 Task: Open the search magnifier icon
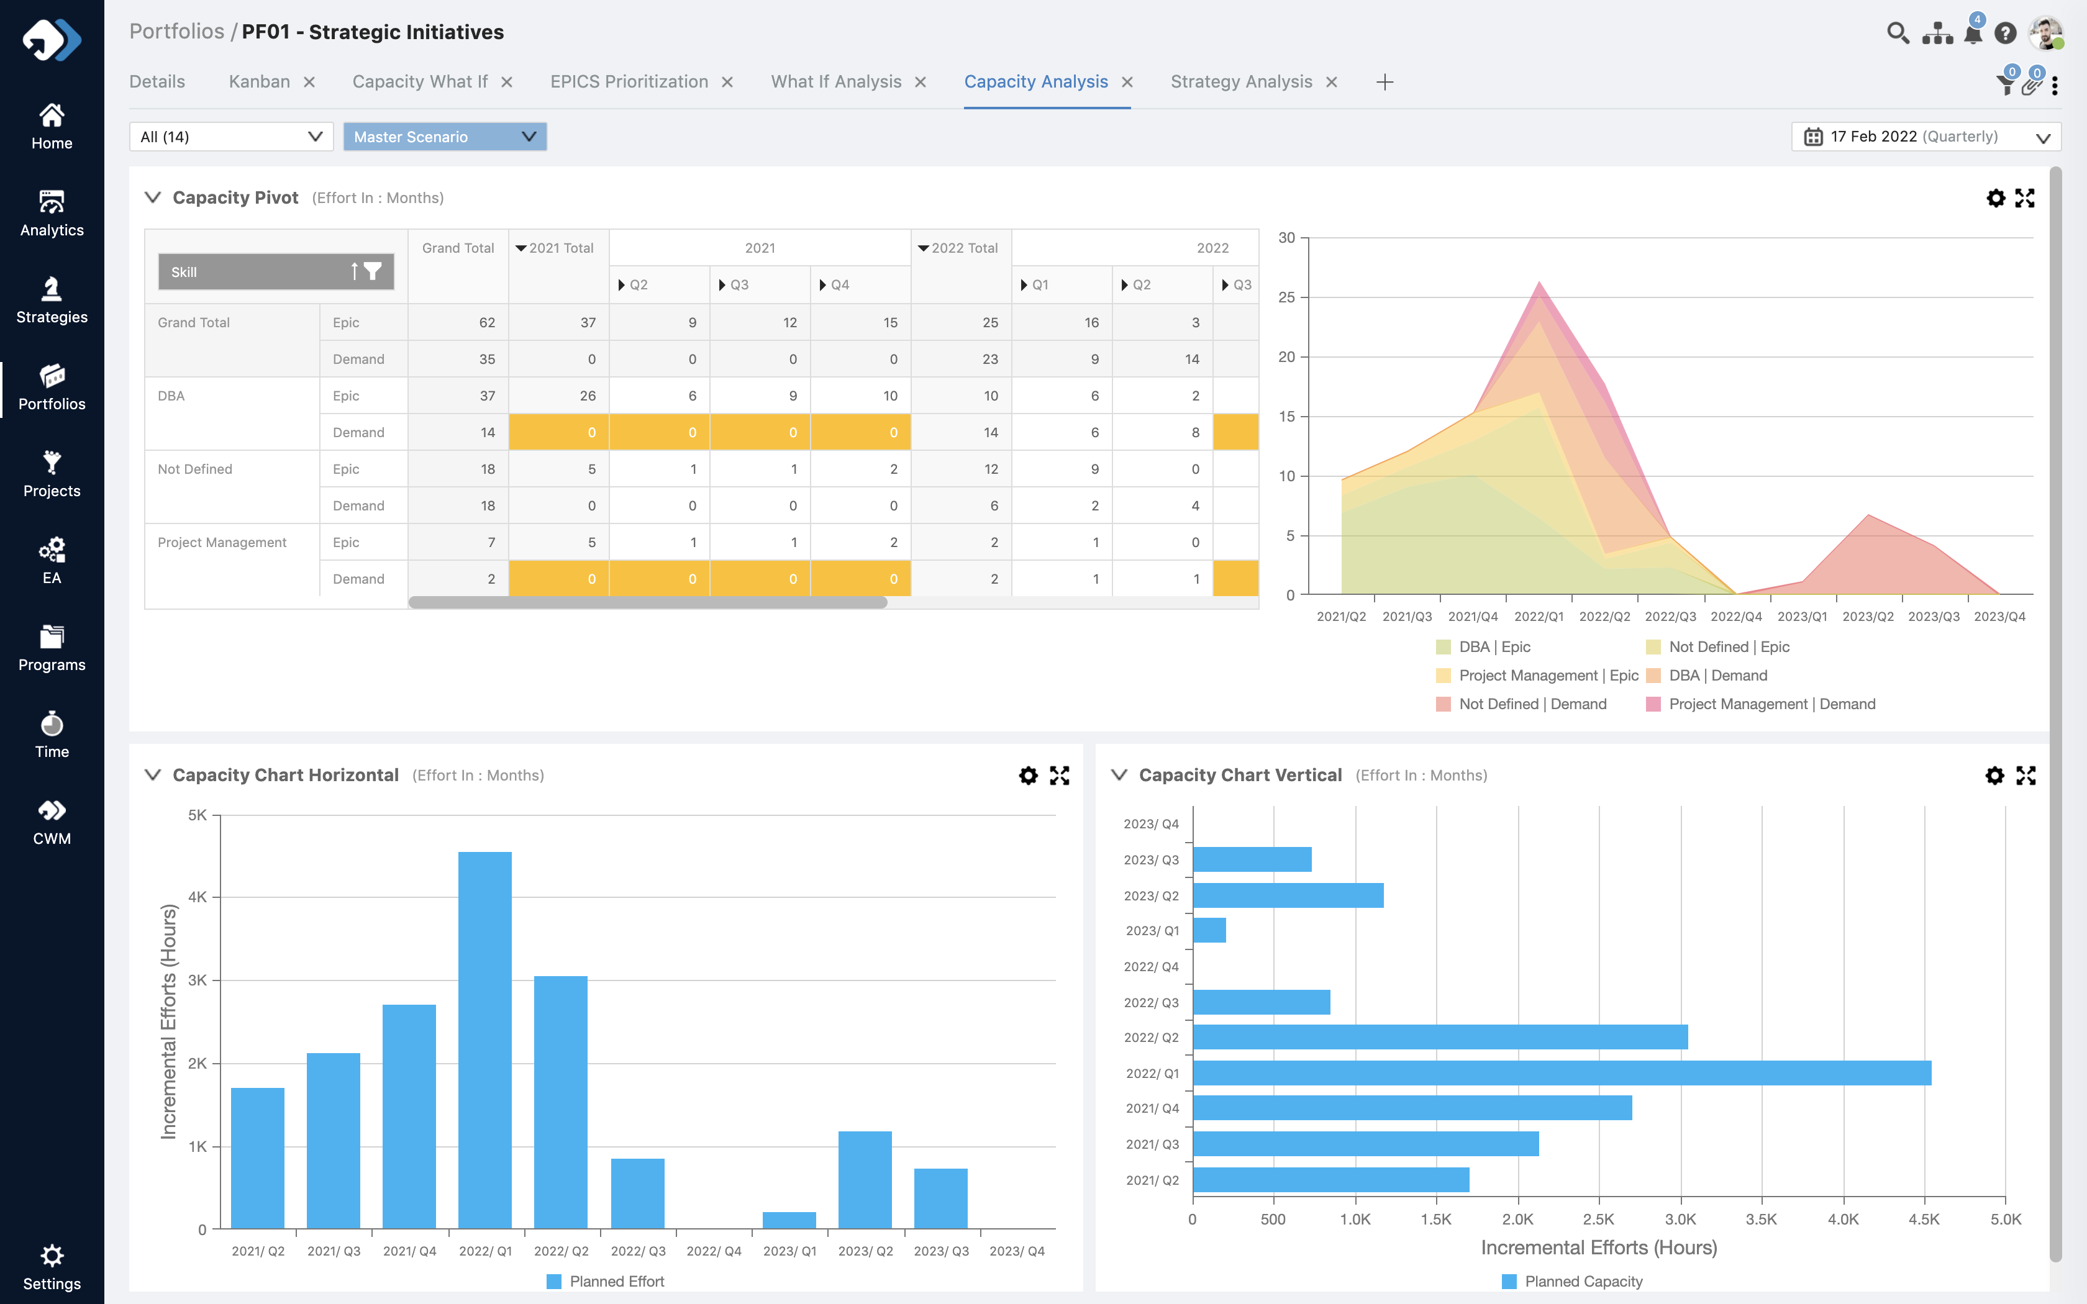pyautogui.click(x=1898, y=34)
